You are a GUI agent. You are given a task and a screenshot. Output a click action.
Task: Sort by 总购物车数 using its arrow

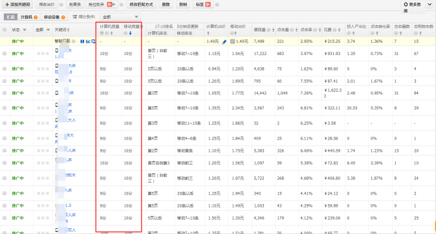pos(420,33)
